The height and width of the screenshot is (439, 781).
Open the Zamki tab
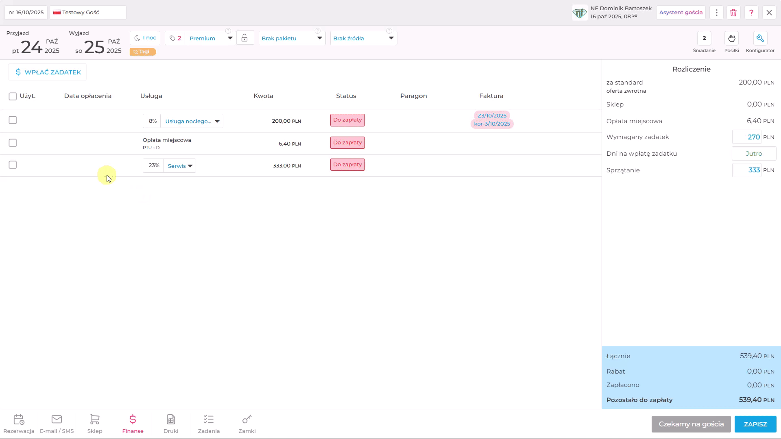pyautogui.click(x=247, y=424)
